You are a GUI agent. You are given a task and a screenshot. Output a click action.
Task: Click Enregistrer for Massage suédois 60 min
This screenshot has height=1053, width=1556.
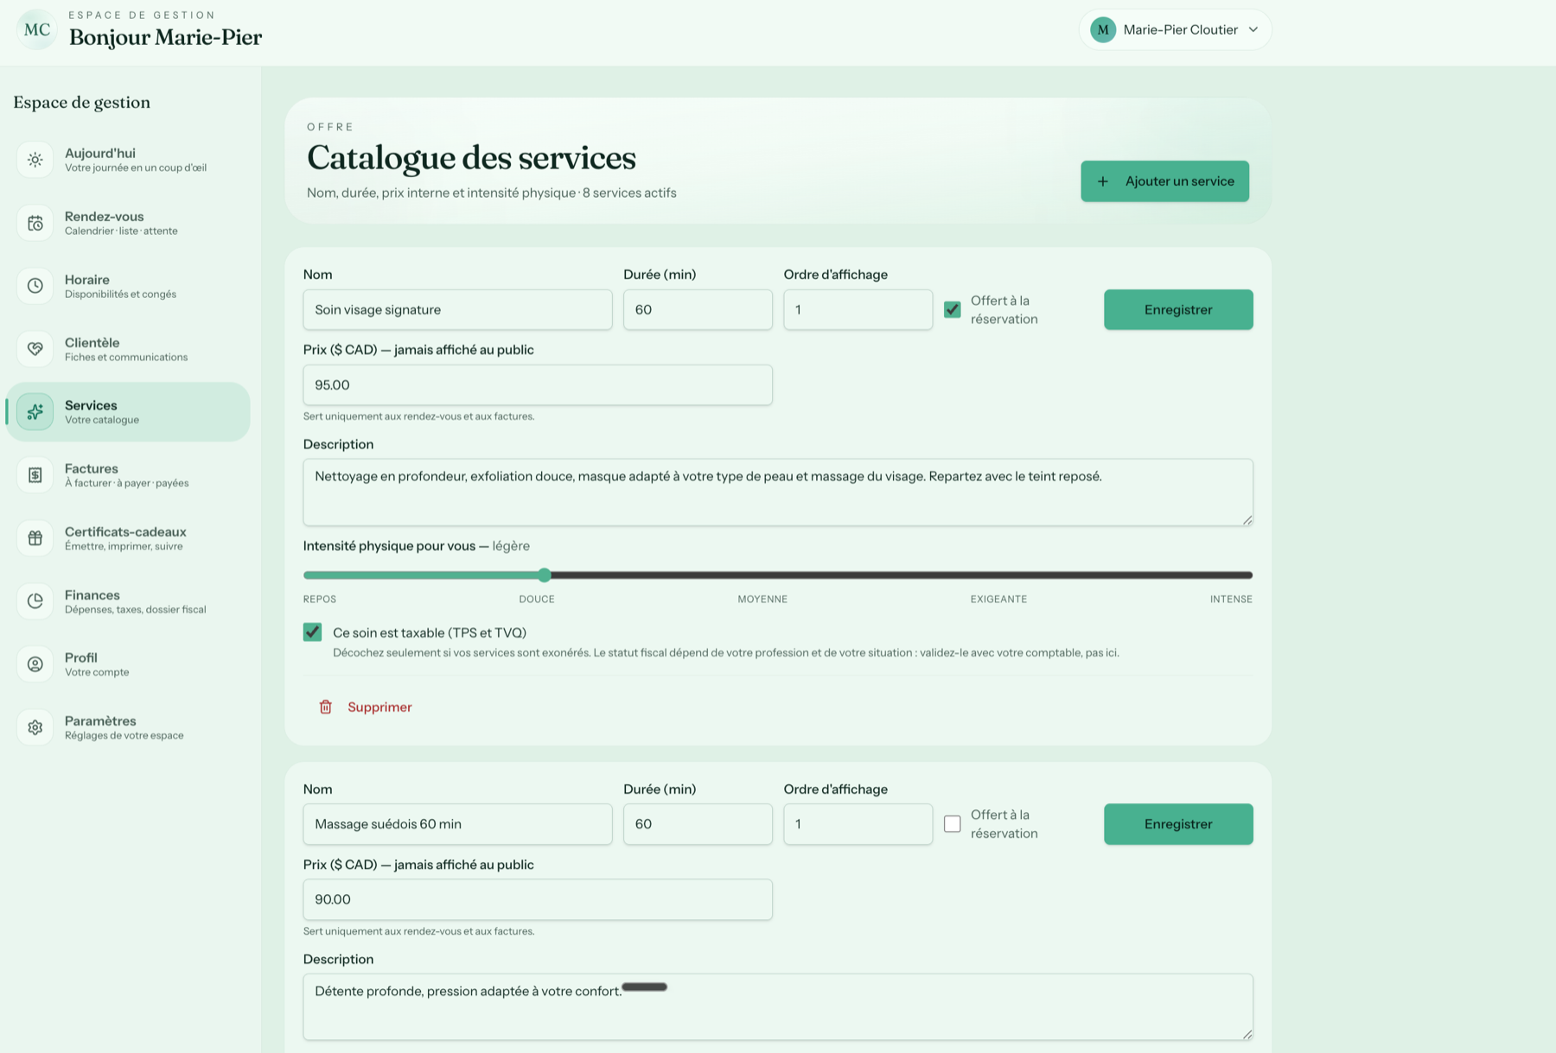[1178, 824]
